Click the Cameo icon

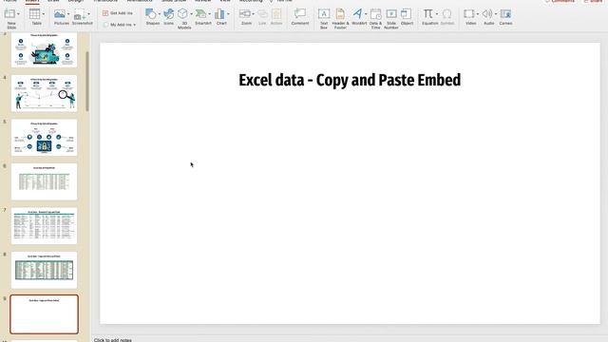point(505,14)
